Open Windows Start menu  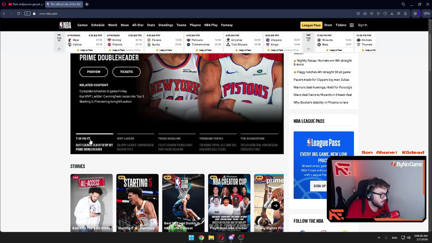[x=191, y=238]
